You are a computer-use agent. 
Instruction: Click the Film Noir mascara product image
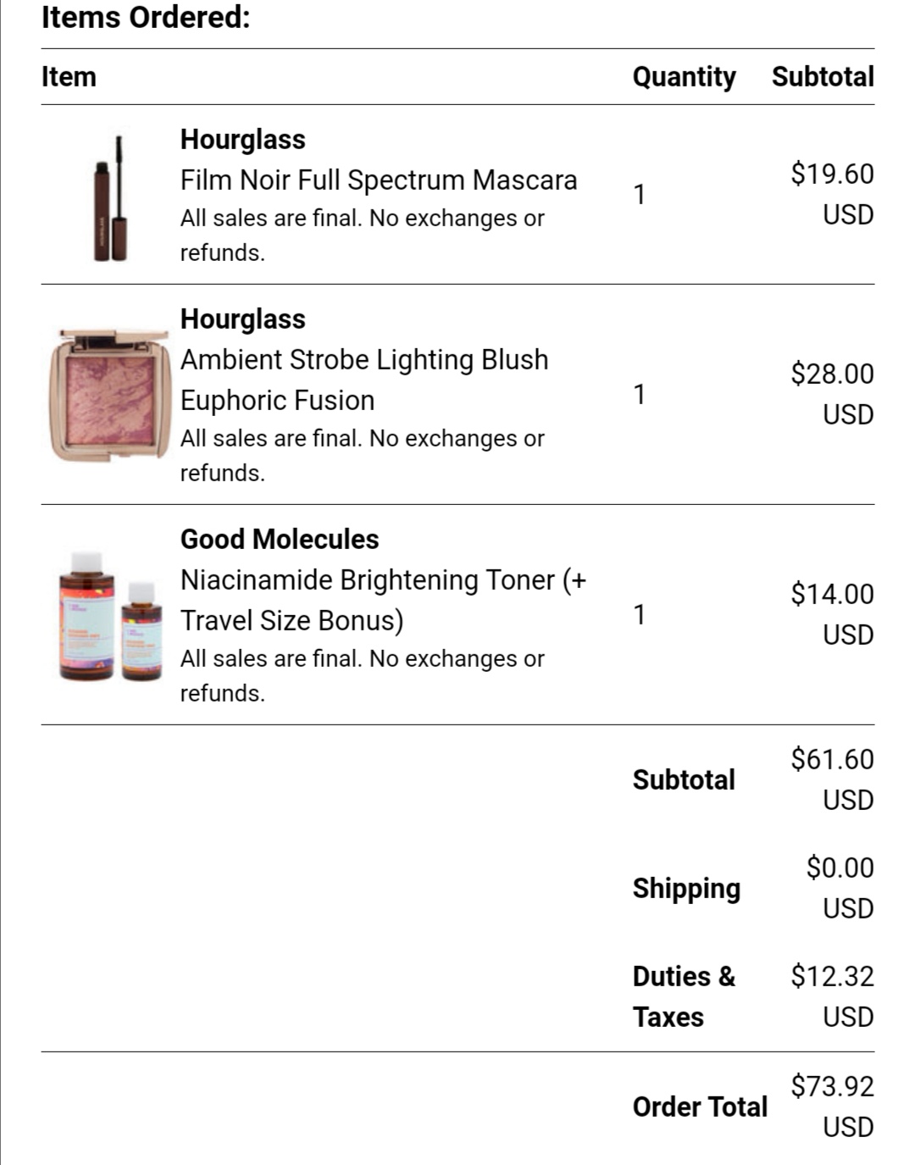111,198
